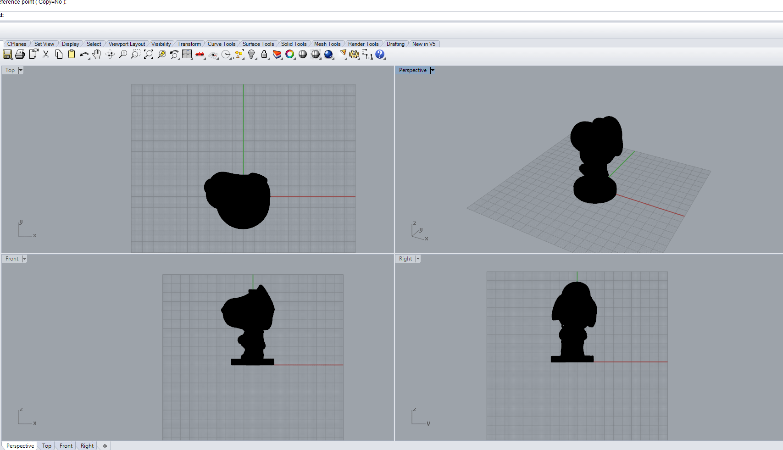Click the Zoom Extents icon
The width and height of the screenshot is (783, 450).
pyautogui.click(x=149, y=54)
